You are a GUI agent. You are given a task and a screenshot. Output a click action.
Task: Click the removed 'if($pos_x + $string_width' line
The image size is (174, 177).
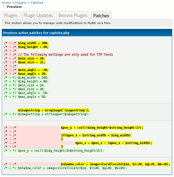click(96, 135)
